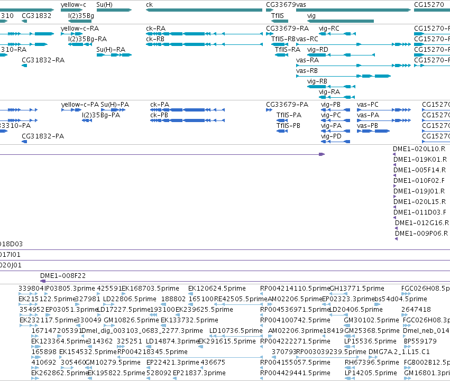Image resolution: width=450 pixels, height=381 pixels.
Task: Click the yellow-c-PA protein label
Action: coord(80,105)
